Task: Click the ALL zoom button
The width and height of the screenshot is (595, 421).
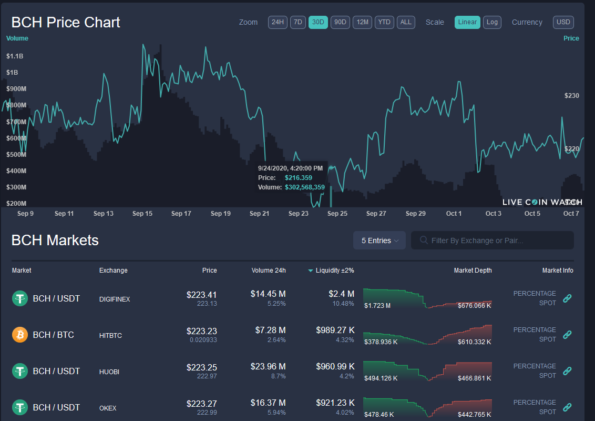Action: (x=406, y=22)
